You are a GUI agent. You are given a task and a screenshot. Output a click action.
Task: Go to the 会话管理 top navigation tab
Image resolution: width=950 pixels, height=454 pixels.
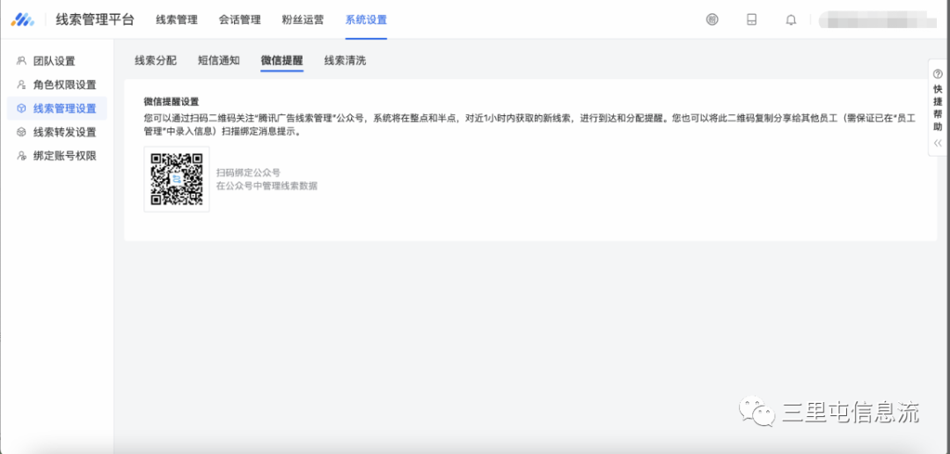point(240,19)
